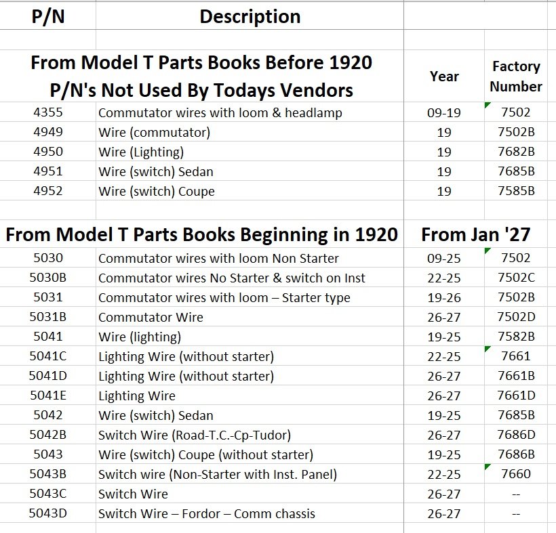The height and width of the screenshot is (533, 556).
Task: Select factory number cell 7585B
Action: tap(516, 191)
